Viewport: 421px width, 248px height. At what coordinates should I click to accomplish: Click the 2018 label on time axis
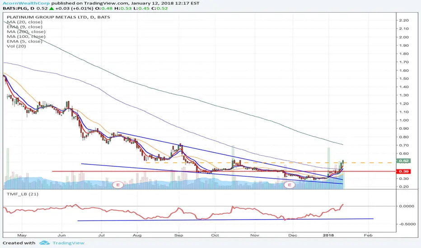point(328,235)
